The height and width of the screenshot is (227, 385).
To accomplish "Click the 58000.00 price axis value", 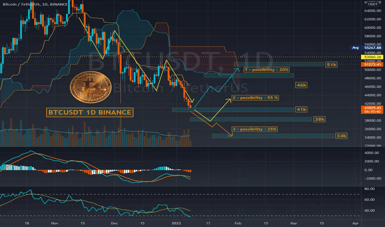I will [x=373, y=36].
